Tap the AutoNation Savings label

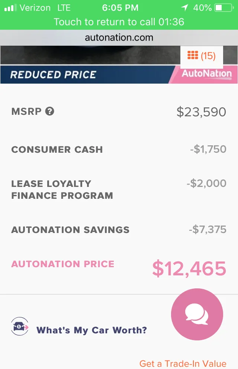(x=70, y=230)
